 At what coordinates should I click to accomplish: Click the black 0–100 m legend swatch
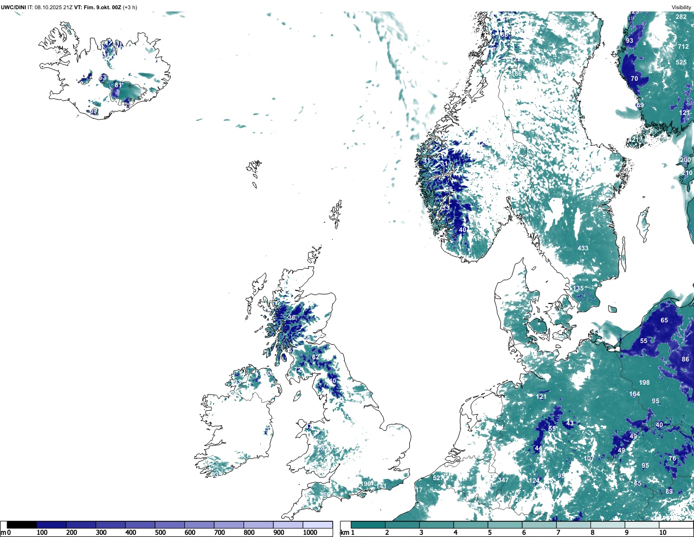(22, 525)
